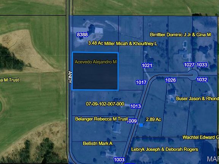Click the 1017 address marker
Image resolution: width=219 pixels, height=164 pixels.
click(141, 82)
